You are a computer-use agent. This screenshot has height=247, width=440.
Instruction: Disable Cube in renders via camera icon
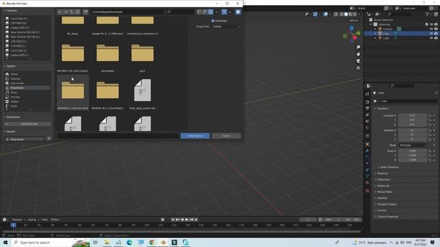(x=436, y=34)
